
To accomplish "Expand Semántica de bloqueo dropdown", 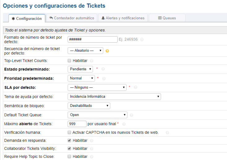I will point(89,106).
